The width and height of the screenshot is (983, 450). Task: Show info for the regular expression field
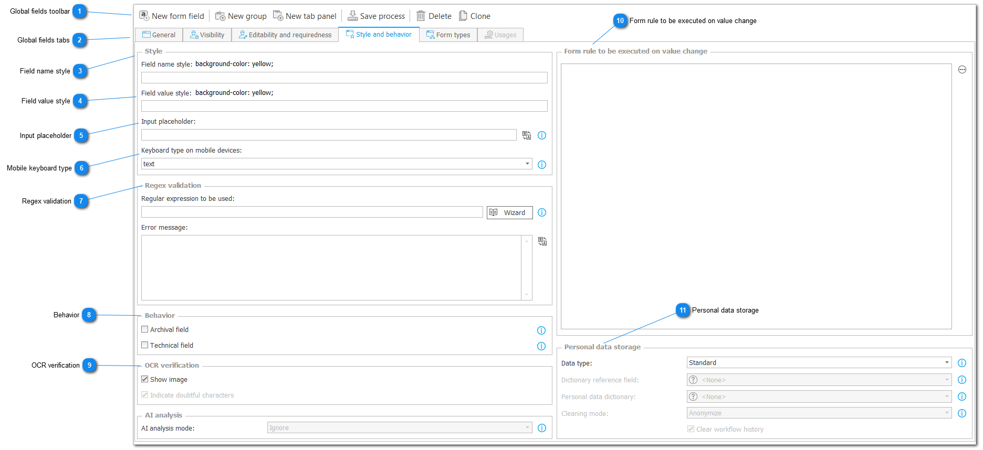pos(542,212)
